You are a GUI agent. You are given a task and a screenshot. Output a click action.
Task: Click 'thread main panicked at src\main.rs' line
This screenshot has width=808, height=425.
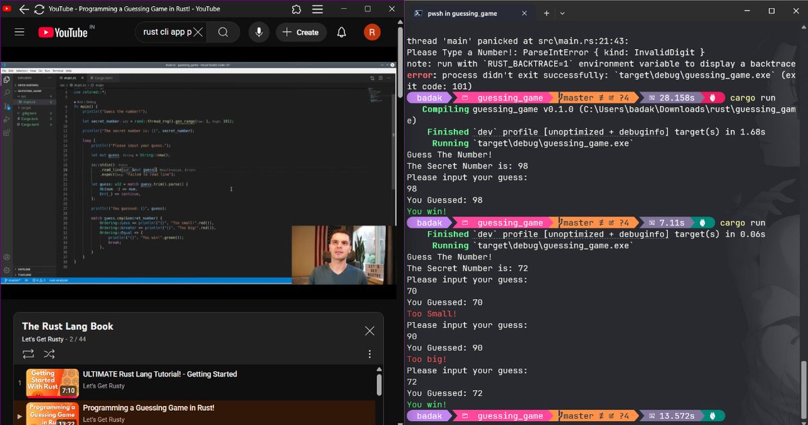coord(518,41)
